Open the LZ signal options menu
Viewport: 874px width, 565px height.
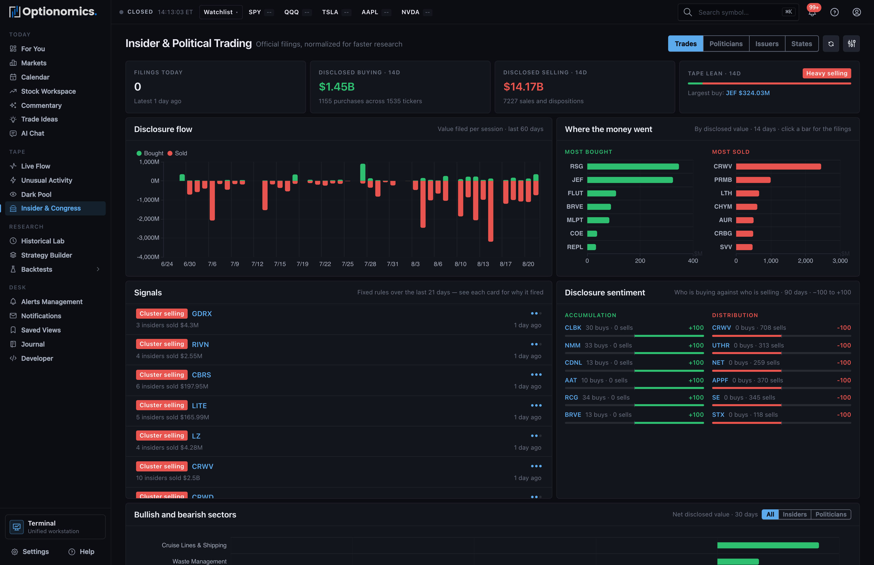(536, 436)
